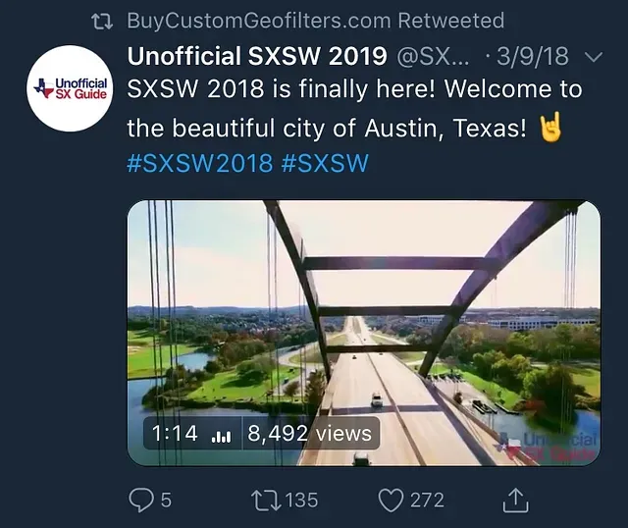Open the #SXSW hashtag link

click(x=325, y=163)
